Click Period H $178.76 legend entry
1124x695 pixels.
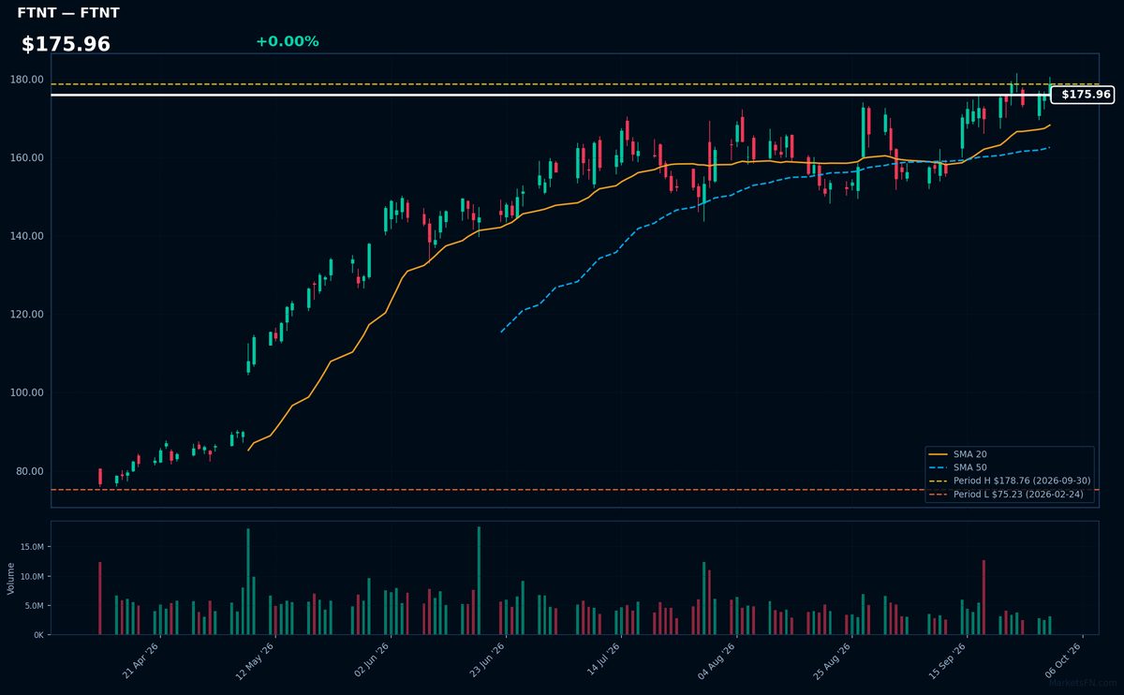[x=1010, y=481]
